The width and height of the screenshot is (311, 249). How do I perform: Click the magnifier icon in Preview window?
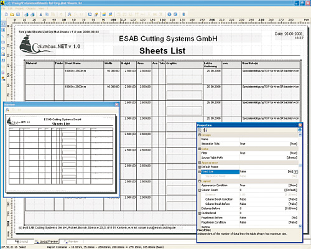[x=7, y=110]
